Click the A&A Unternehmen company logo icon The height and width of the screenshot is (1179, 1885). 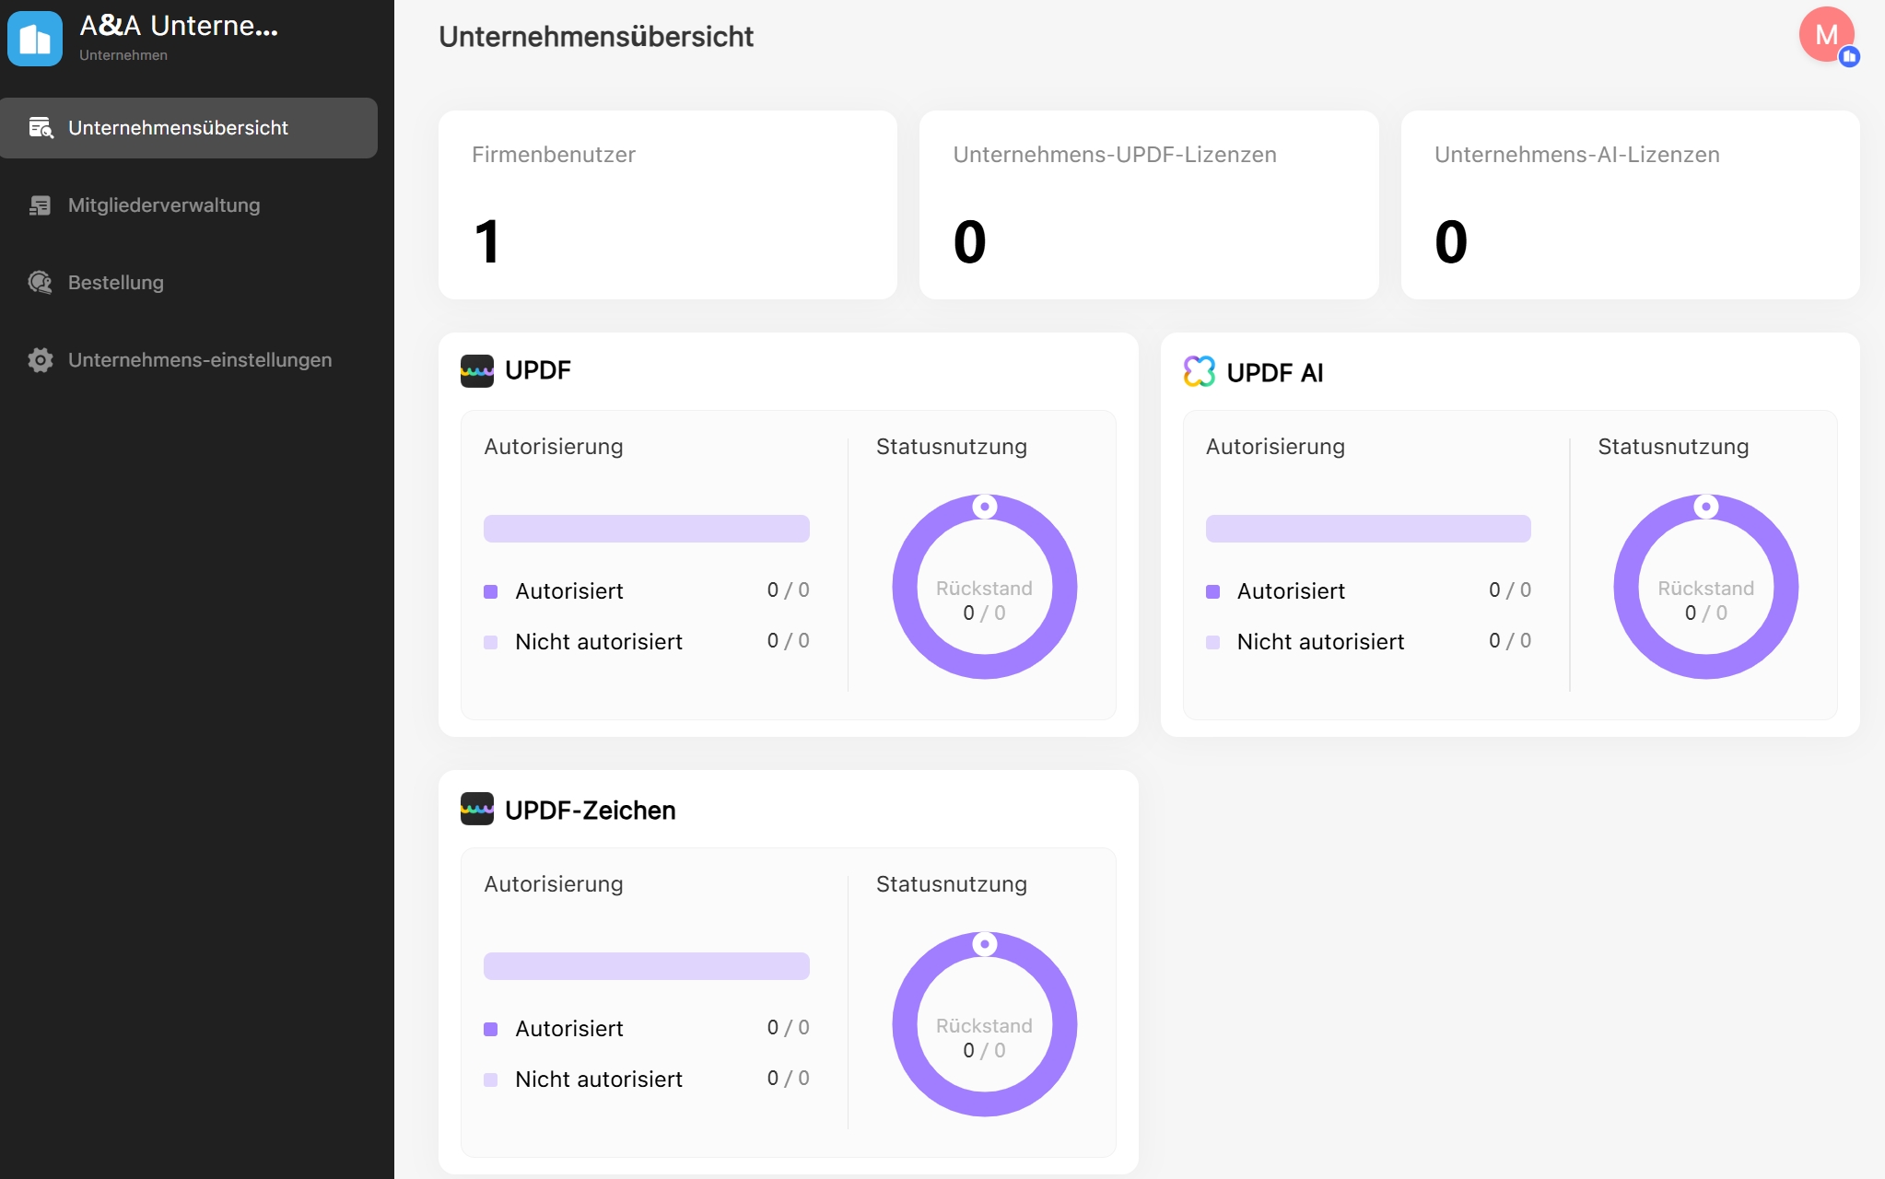pos(35,38)
